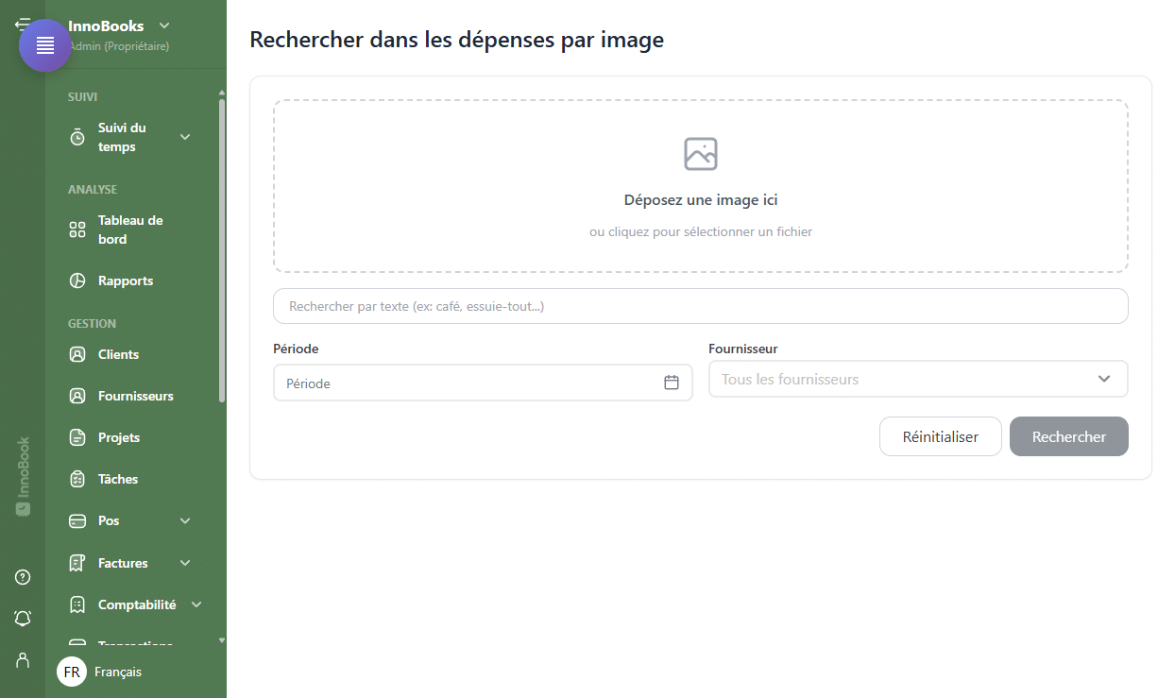Click the Factures receipt icon
This screenshot has height=698, width=1175.
pyautogui.click(x=77, y=563)
